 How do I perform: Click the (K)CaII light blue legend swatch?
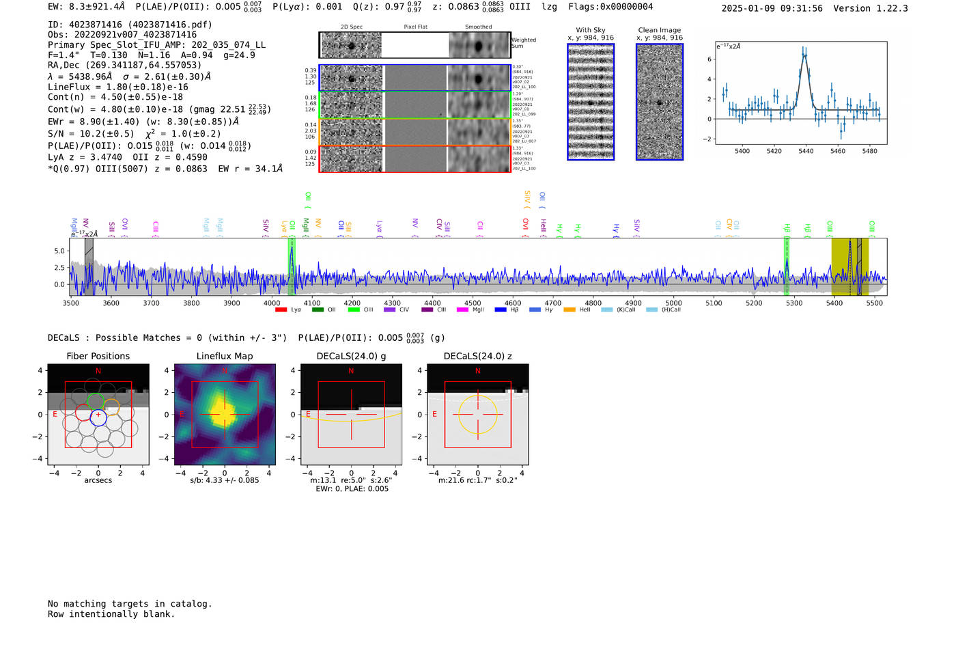(607, 310)
